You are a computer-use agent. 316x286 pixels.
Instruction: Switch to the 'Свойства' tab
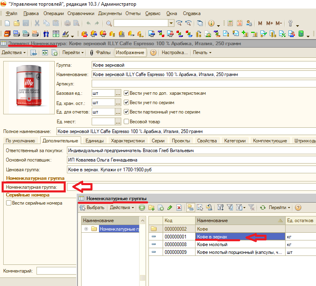point(207,141)
